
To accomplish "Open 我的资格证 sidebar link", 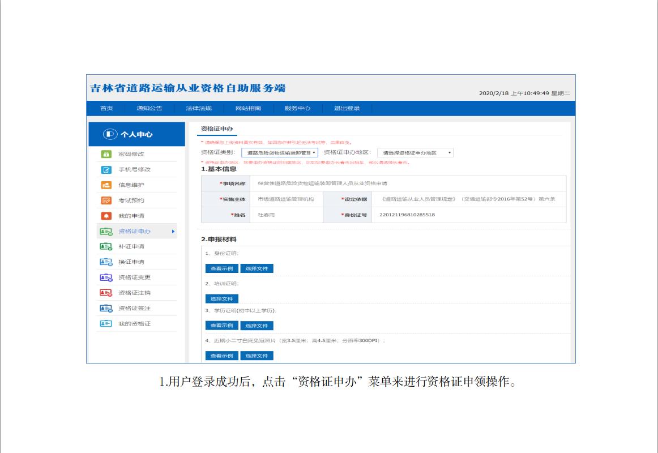I will (134, 324).
